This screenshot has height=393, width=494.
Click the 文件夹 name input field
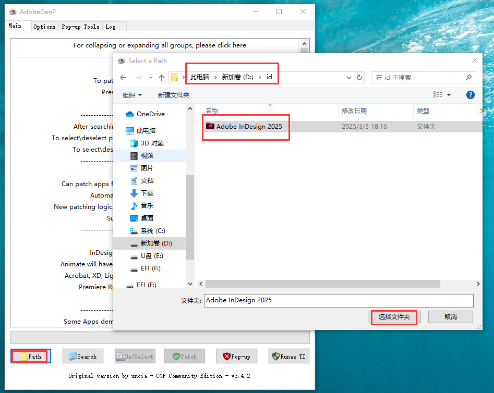[339, 300]
